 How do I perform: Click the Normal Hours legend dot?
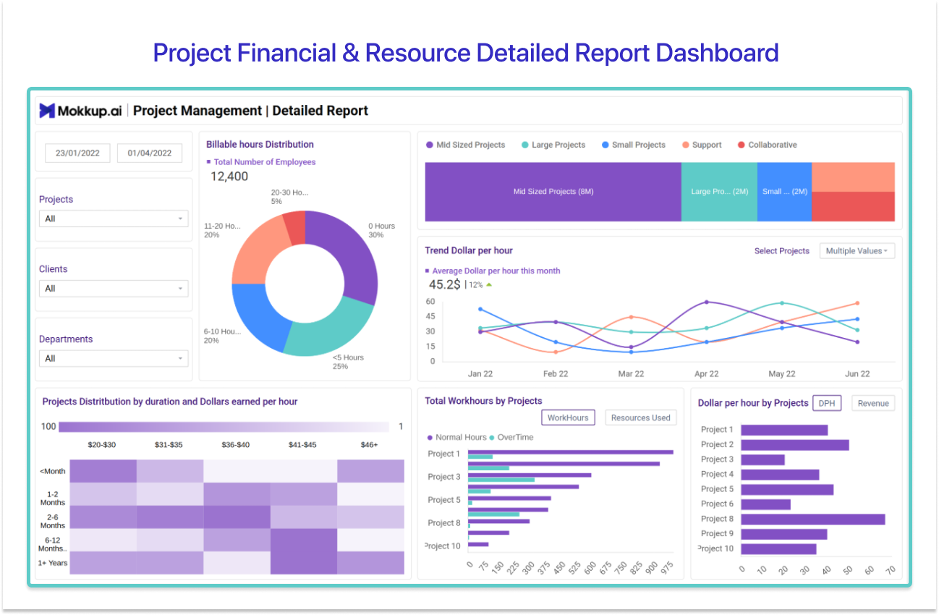pos(430,438)
